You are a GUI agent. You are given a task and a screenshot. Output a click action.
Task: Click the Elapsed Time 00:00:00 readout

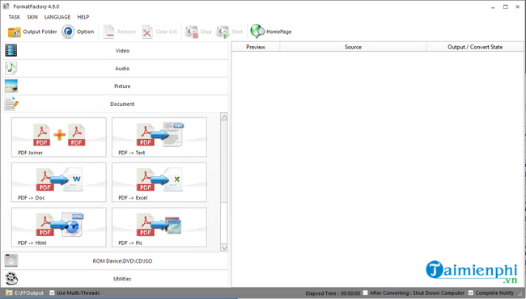pyautogui.click(x=333, y=293)
